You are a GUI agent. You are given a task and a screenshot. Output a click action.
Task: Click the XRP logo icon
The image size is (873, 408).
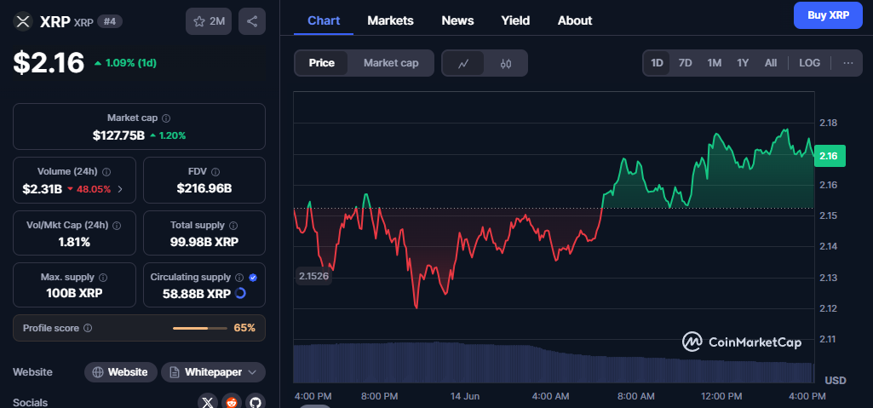[23, 21]
